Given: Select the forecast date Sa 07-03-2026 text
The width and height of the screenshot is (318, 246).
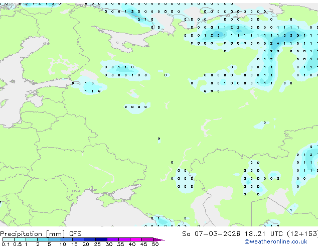Looking at the screenshot, I should (x=211, y=234).
